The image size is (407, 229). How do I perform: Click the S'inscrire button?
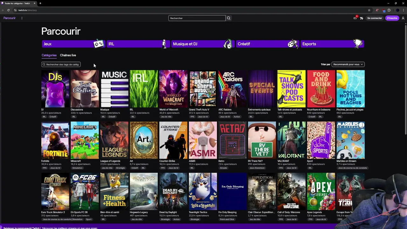392,18
